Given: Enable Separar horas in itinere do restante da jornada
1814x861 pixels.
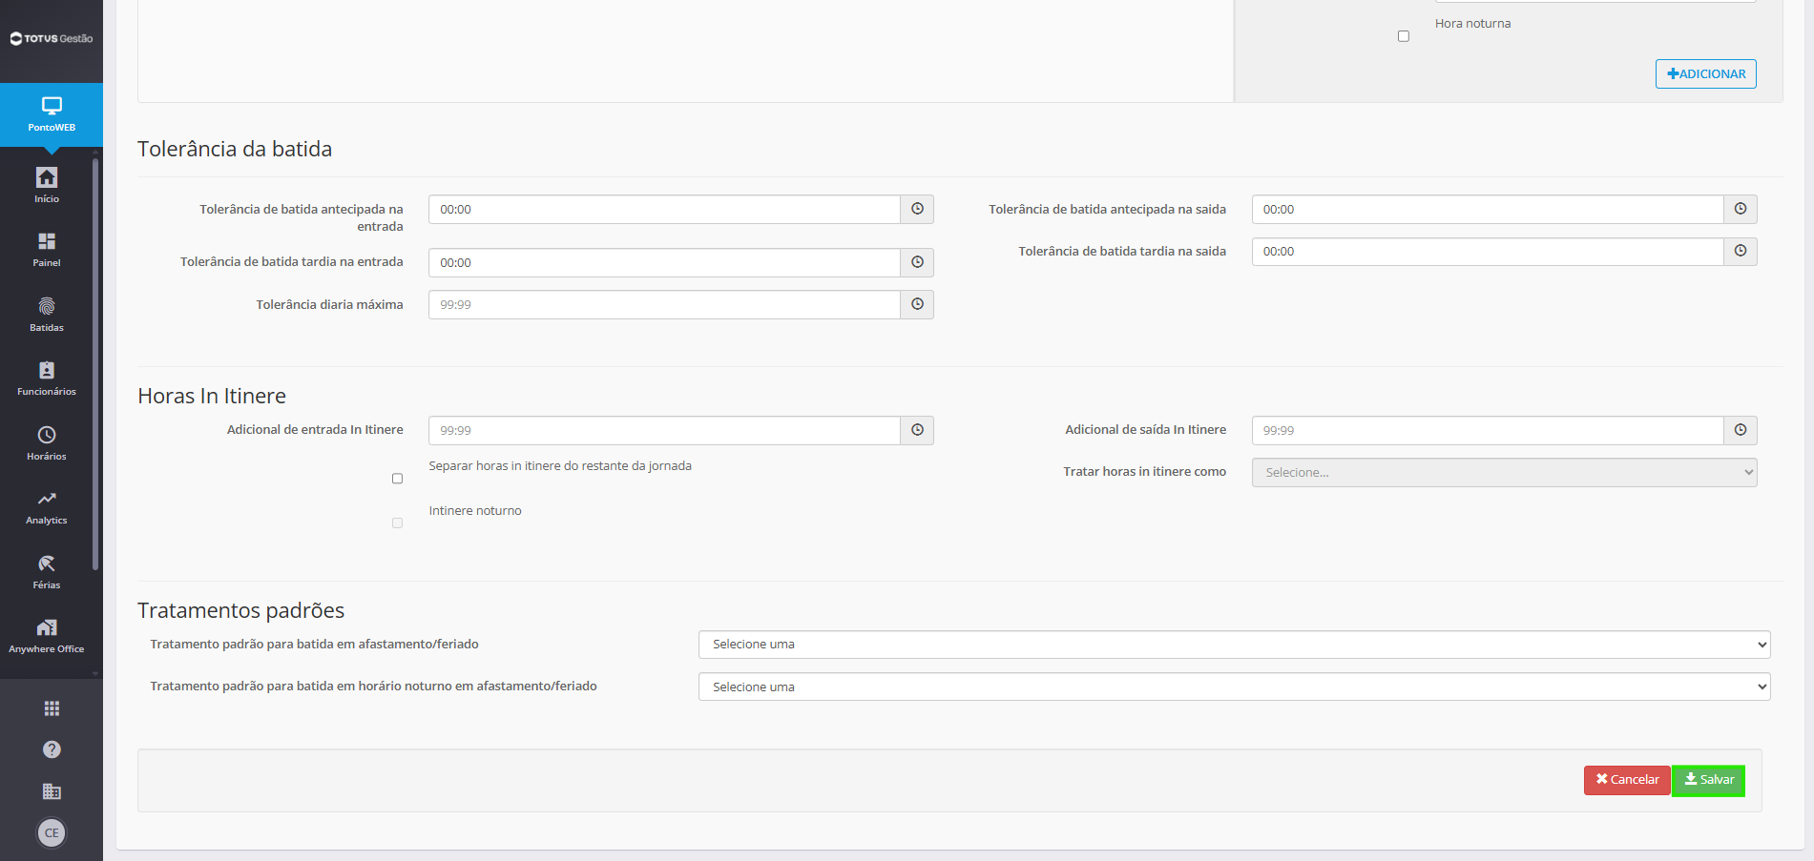Looking at the screenshot, I should [x=398, y=479].
